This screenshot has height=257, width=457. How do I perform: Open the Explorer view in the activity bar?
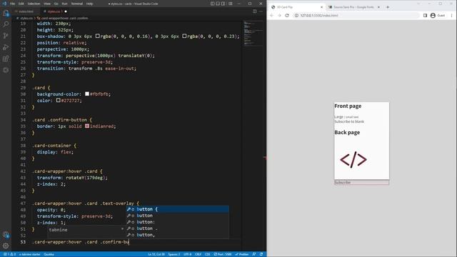(x=6, y=13)
